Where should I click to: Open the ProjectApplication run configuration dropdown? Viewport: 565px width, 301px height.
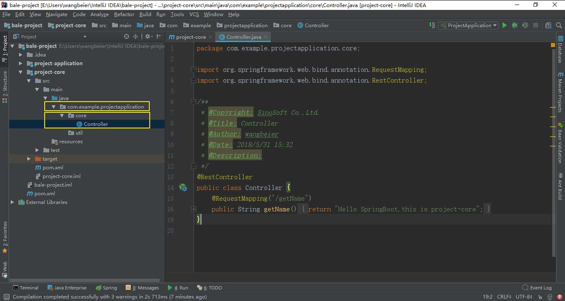pos(469,26)
